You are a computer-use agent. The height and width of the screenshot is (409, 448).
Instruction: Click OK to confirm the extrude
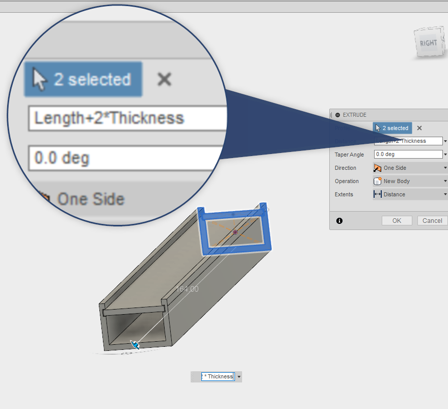tap(397, 221)
